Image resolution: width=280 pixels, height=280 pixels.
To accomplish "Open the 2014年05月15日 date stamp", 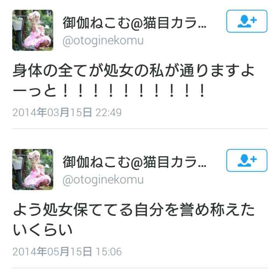I will pyautogui.click(x=52, y=252).
